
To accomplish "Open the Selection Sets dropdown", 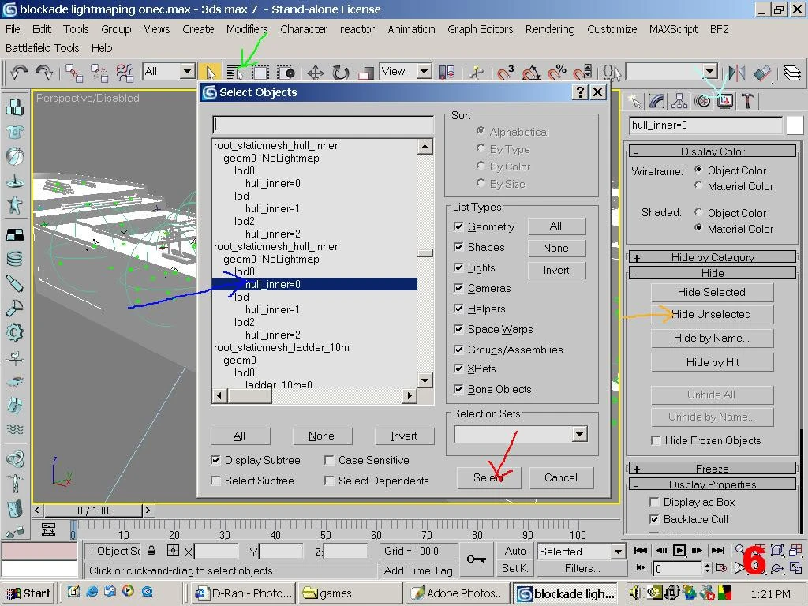I will point(579,434).
